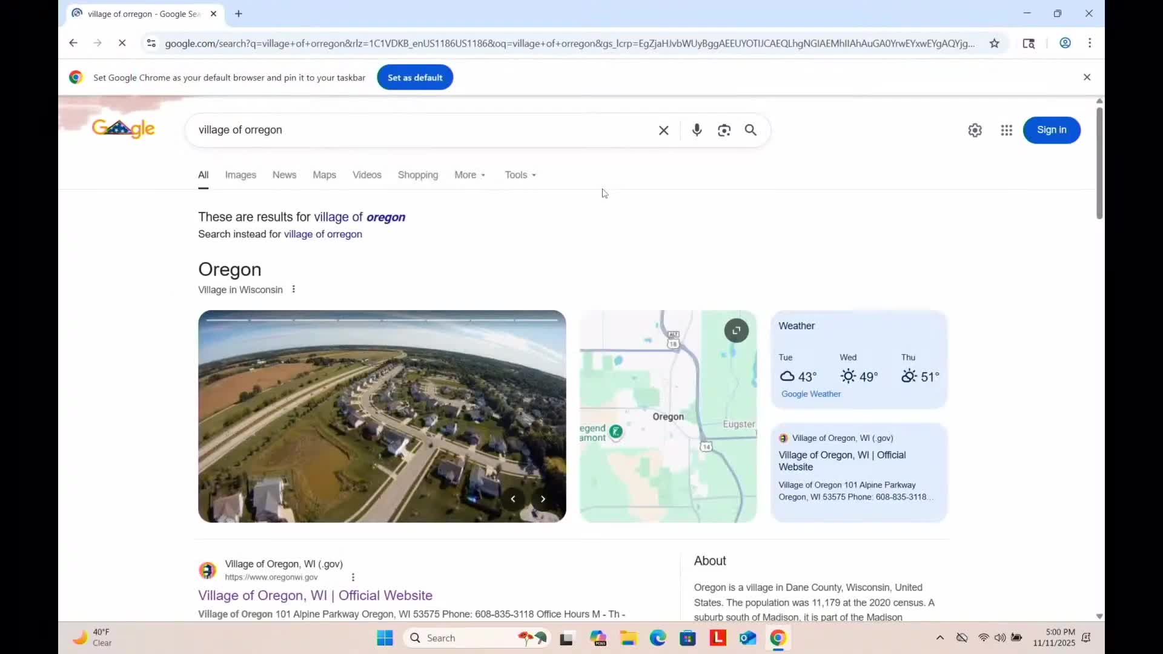The image size is (1163, 654).
Task: Show previous photo in Oregon carousel
Action: click(513, 499)
